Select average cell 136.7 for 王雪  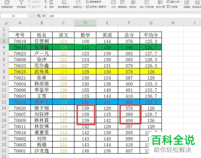click(151, 96)
